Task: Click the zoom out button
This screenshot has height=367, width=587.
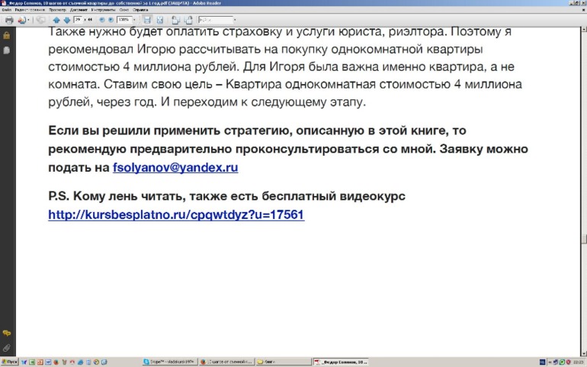Action: pyautogui.click(x=101, y=20)
